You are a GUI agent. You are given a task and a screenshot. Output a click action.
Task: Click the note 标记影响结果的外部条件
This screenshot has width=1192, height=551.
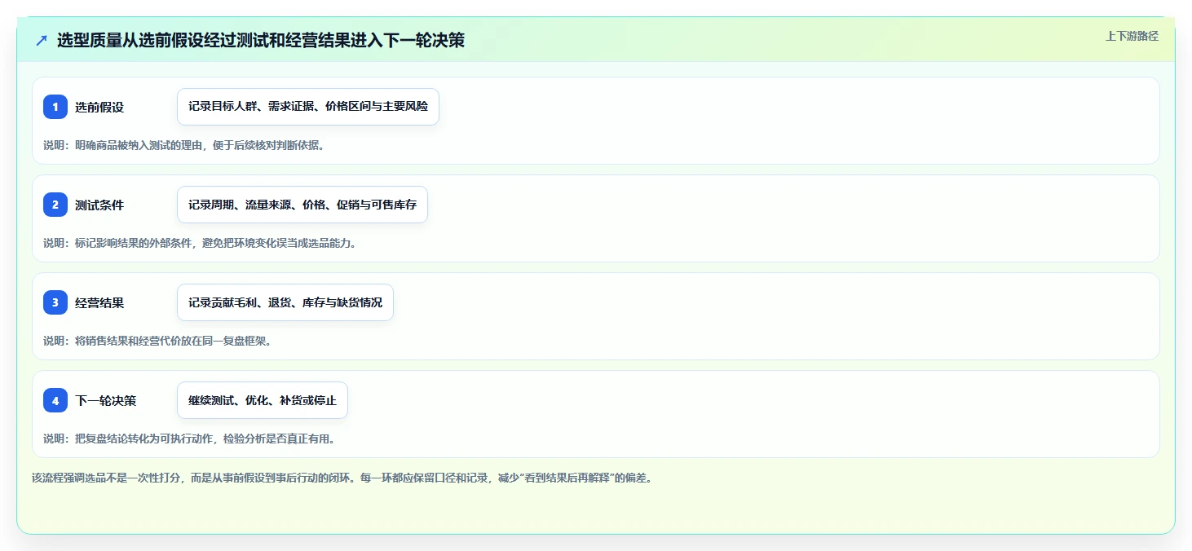[200, 243]
